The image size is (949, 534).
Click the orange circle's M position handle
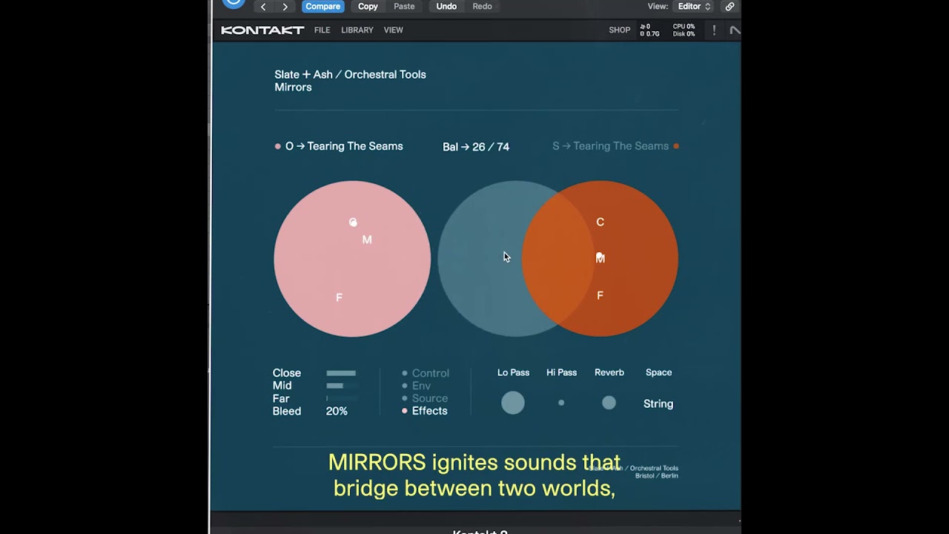[x=601, y=258]
